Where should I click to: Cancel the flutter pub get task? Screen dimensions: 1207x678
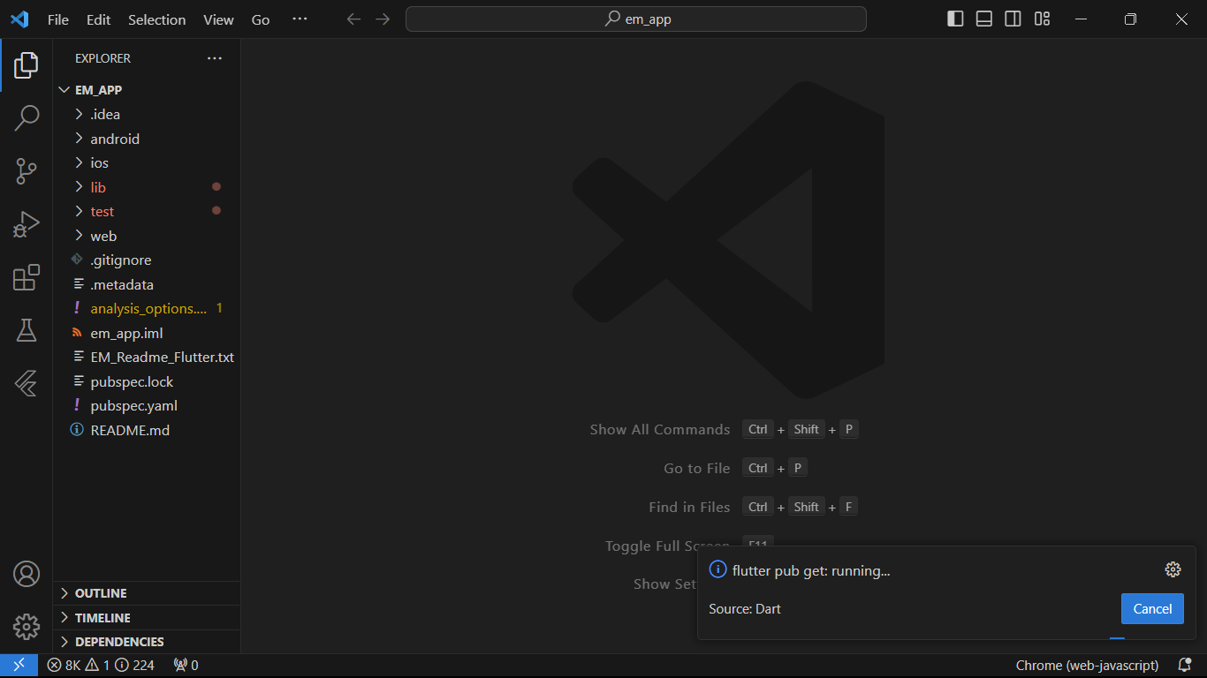[1152, 608]
